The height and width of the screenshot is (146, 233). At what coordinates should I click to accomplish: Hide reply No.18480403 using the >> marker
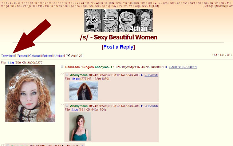[62, 74]
